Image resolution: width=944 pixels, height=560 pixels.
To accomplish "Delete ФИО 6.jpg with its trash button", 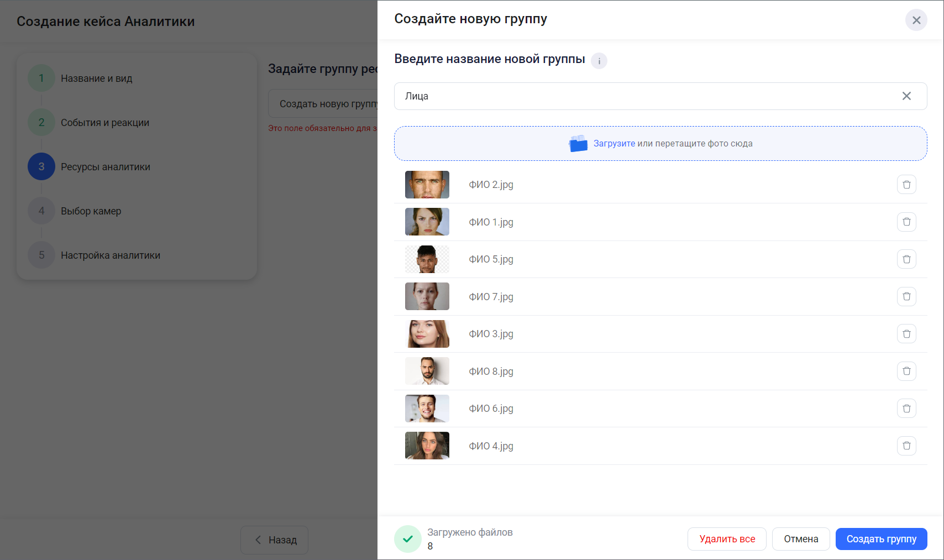I will (x=906, y=409).
